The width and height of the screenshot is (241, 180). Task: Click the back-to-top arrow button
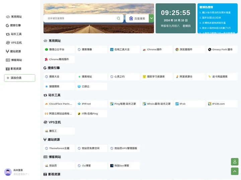tap(235, 171)
